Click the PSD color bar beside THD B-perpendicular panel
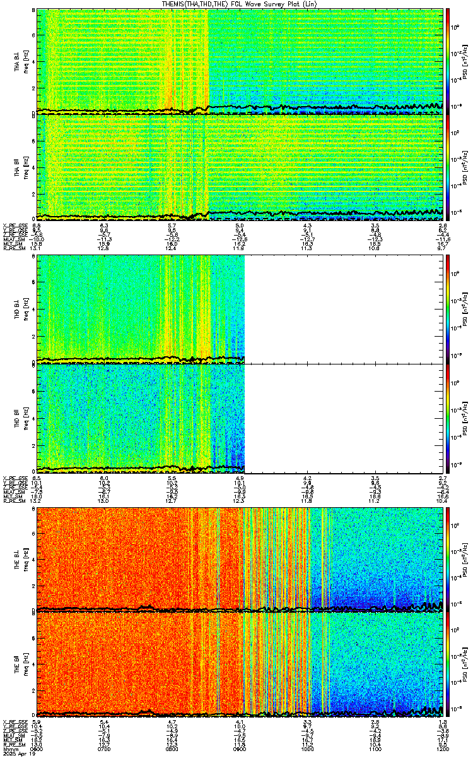473x758 pixels. [448, 308]
